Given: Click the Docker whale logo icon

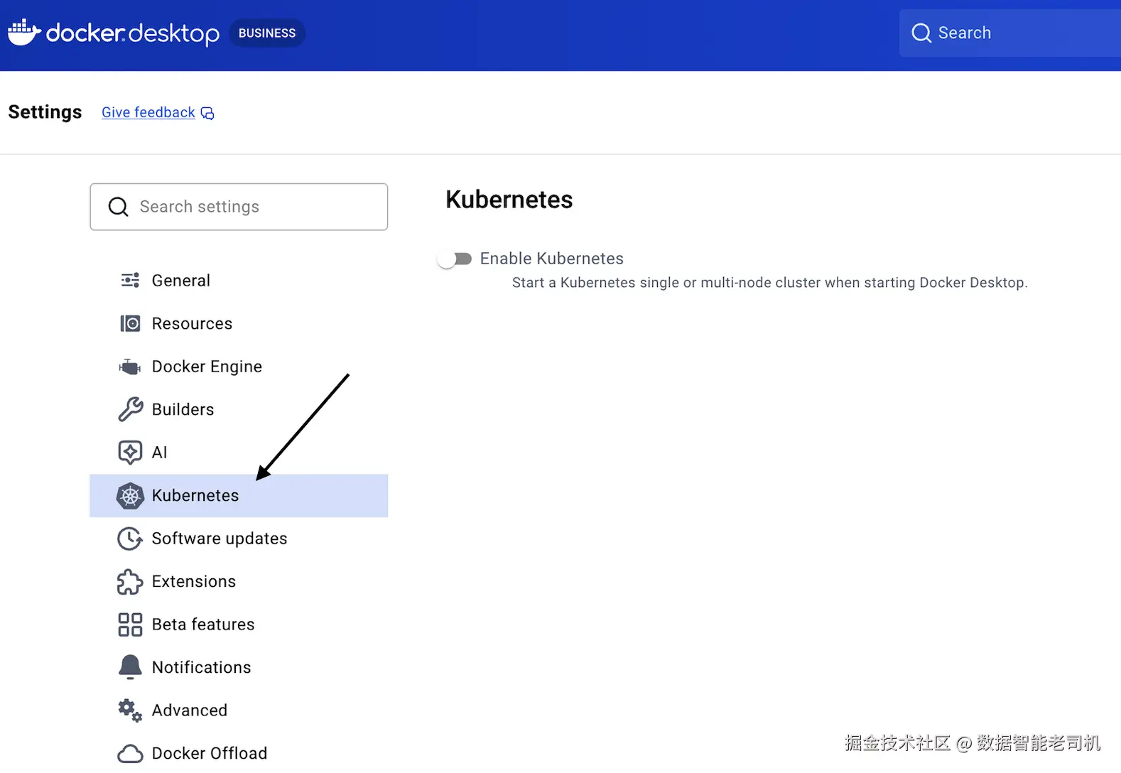Looking at the screenshot, I should click(x=24, y=32).
